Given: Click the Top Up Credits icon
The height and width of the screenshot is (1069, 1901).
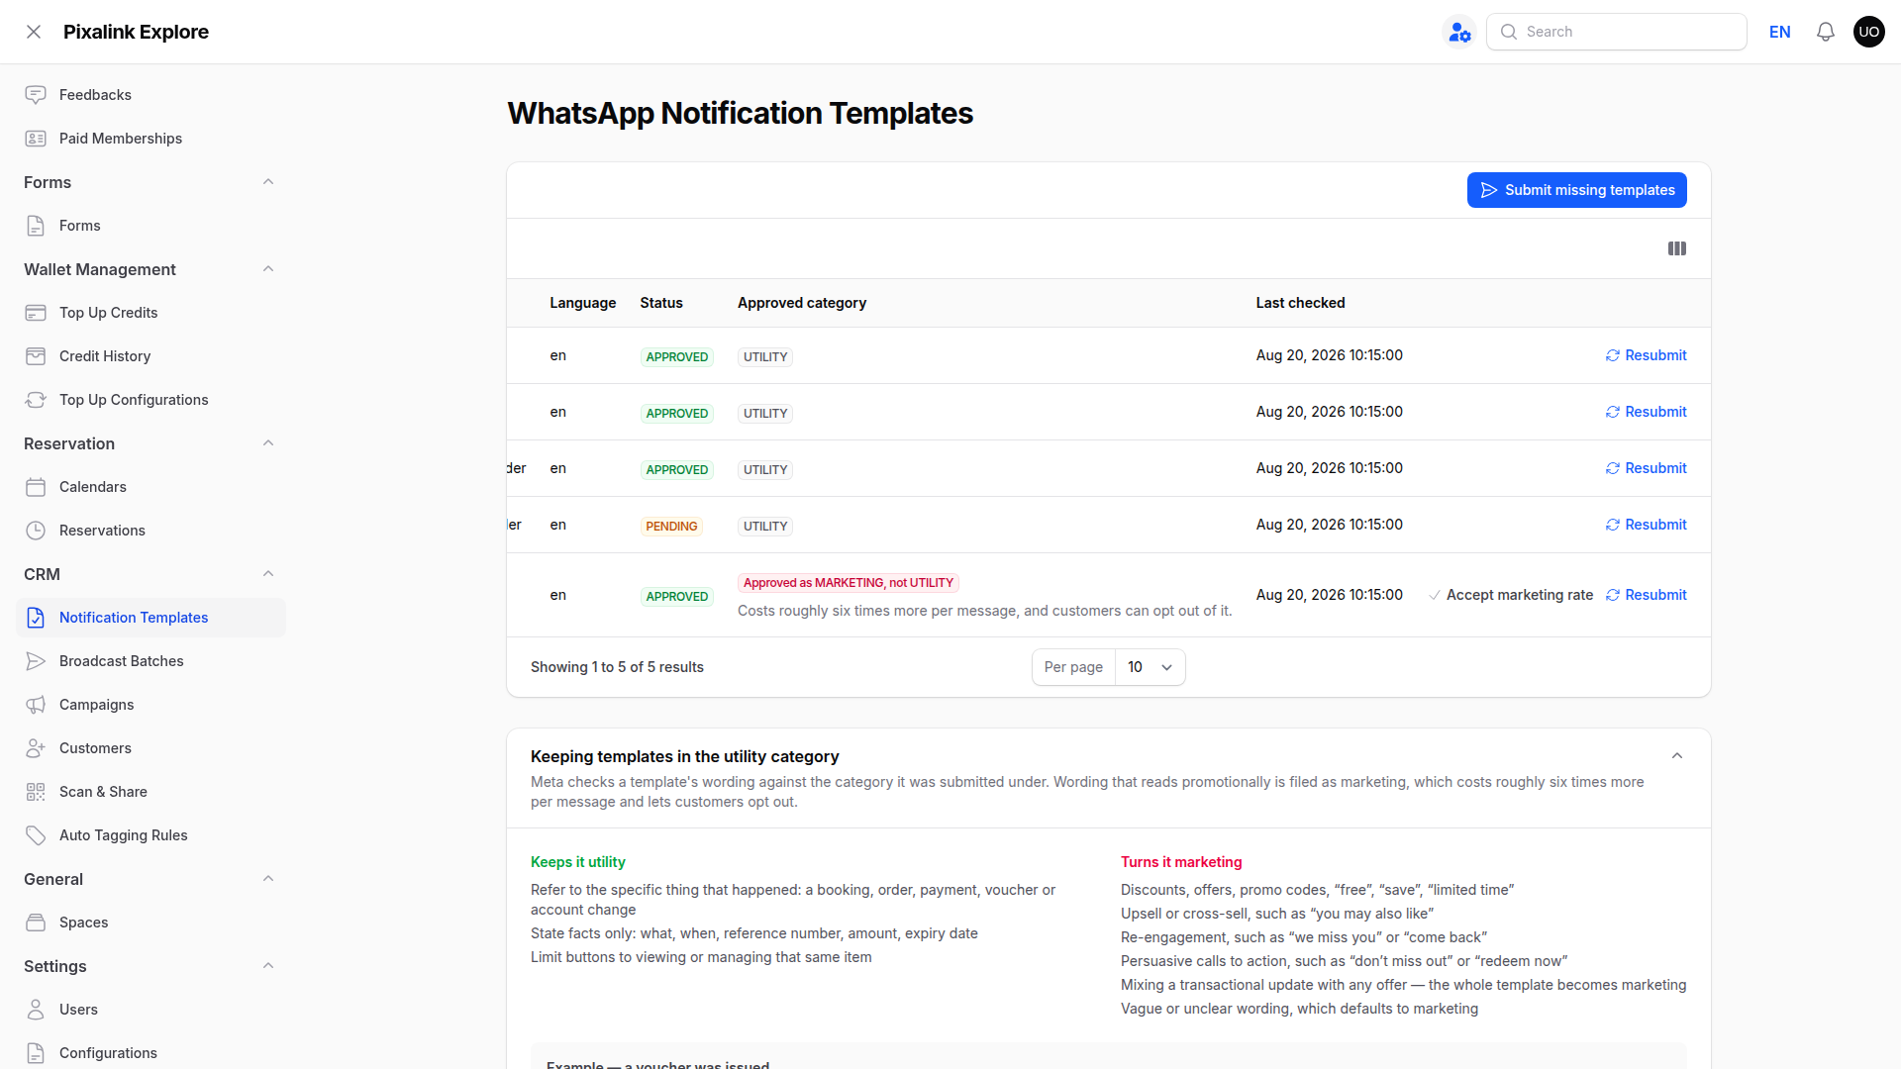Looking at the screenshot, I should click(36, 313).
